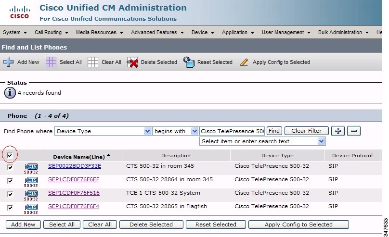Open the System menu

14,32
